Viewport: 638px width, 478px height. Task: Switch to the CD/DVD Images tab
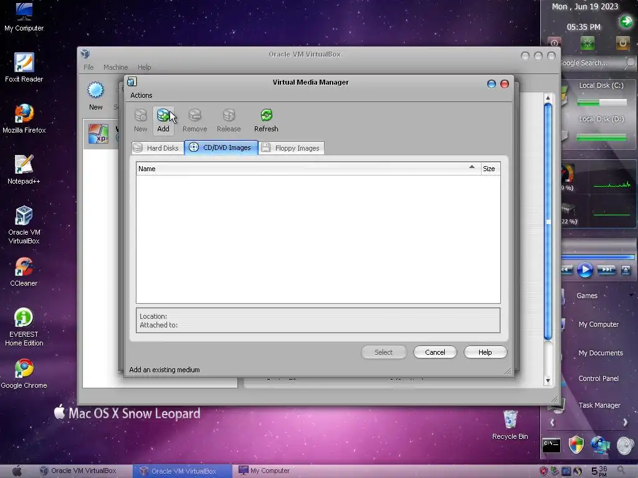click(221, 148)
